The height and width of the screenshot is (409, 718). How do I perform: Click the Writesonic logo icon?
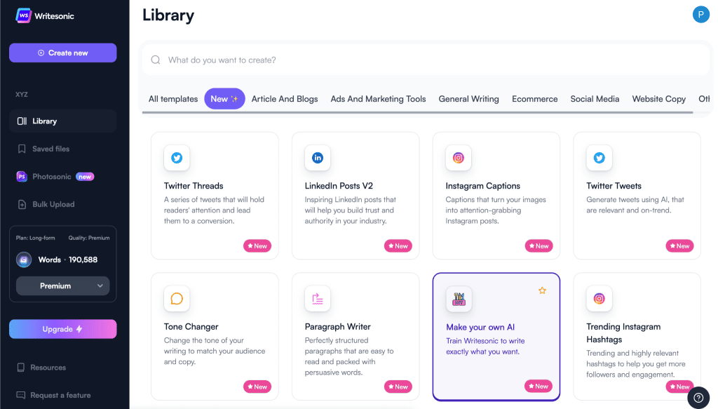(23, 15)
